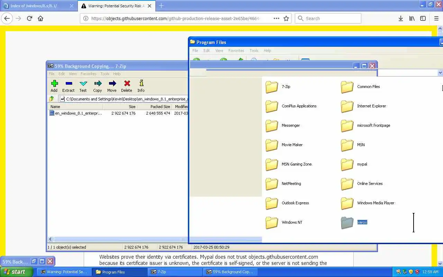Viewport: 443px width, 277px height.
Task: Open the browser home page
Action: tap(40, 18)
